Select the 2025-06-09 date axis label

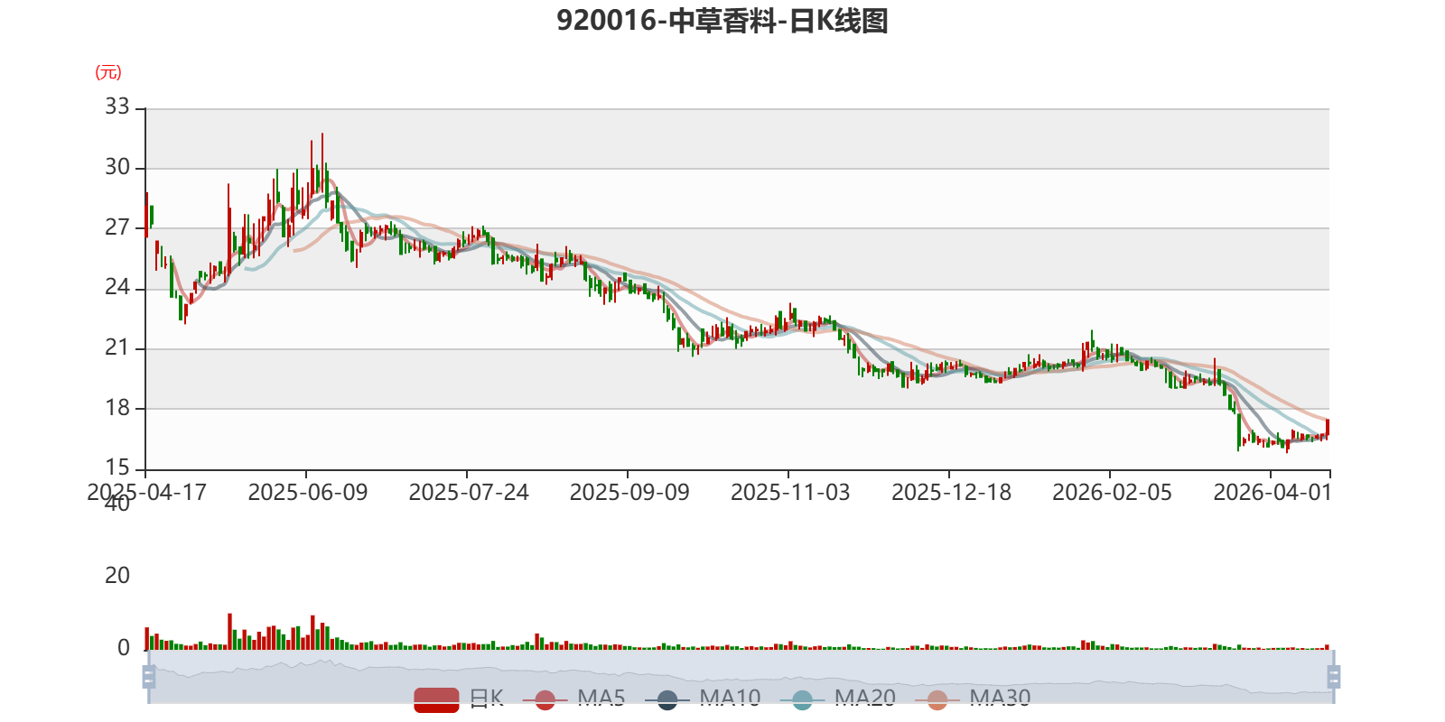coord(308,493)
